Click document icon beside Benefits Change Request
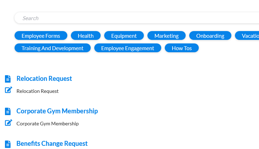 point(8,144)
